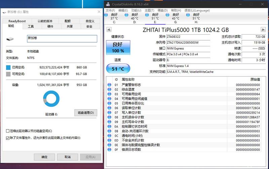
Task: Click status dot for 0F 错误日志项数
Action: (x=109, y=149)
